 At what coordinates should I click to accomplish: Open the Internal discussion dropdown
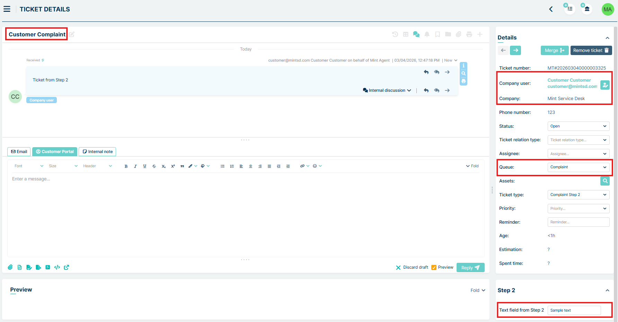pyautogui.click(x=387, y=90)
